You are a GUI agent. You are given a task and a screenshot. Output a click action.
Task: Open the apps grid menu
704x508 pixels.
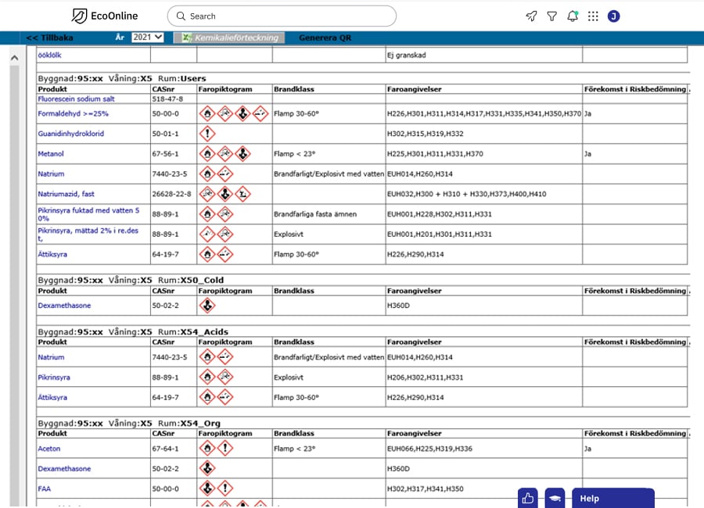(593, 16)
